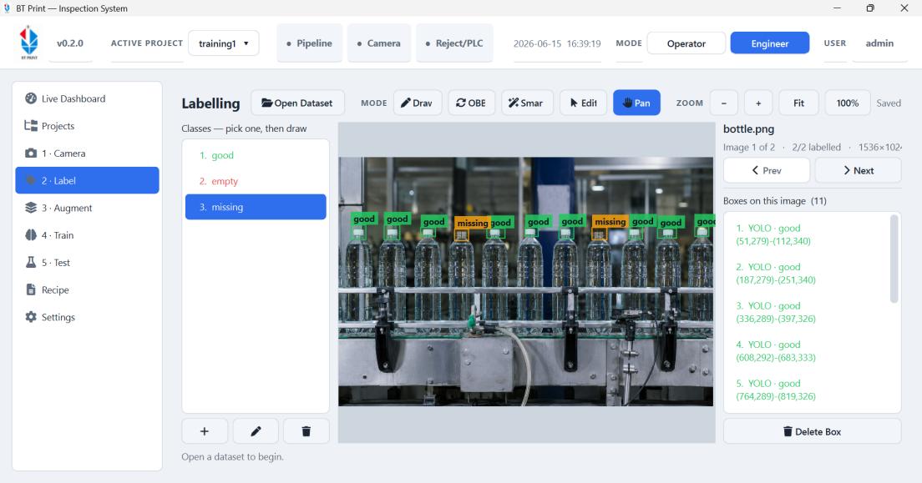Rename class using the pencil icon
The image size is (922, 483).
(256, 431)
